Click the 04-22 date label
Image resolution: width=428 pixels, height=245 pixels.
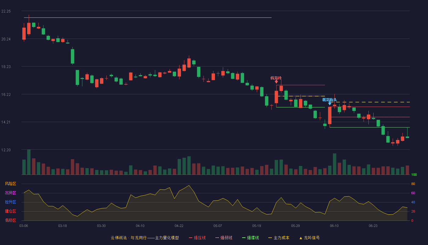point(179,226)
